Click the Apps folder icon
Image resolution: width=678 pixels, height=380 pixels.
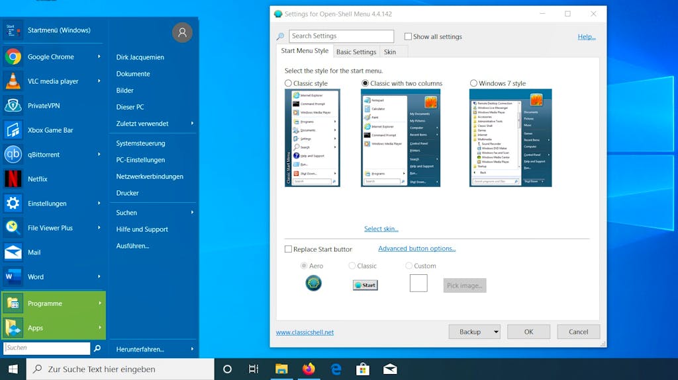coord(13,328)
